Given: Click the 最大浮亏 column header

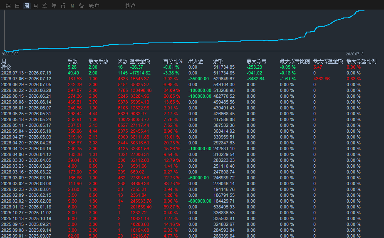Looking at the screenshot, I should point(256,61).
